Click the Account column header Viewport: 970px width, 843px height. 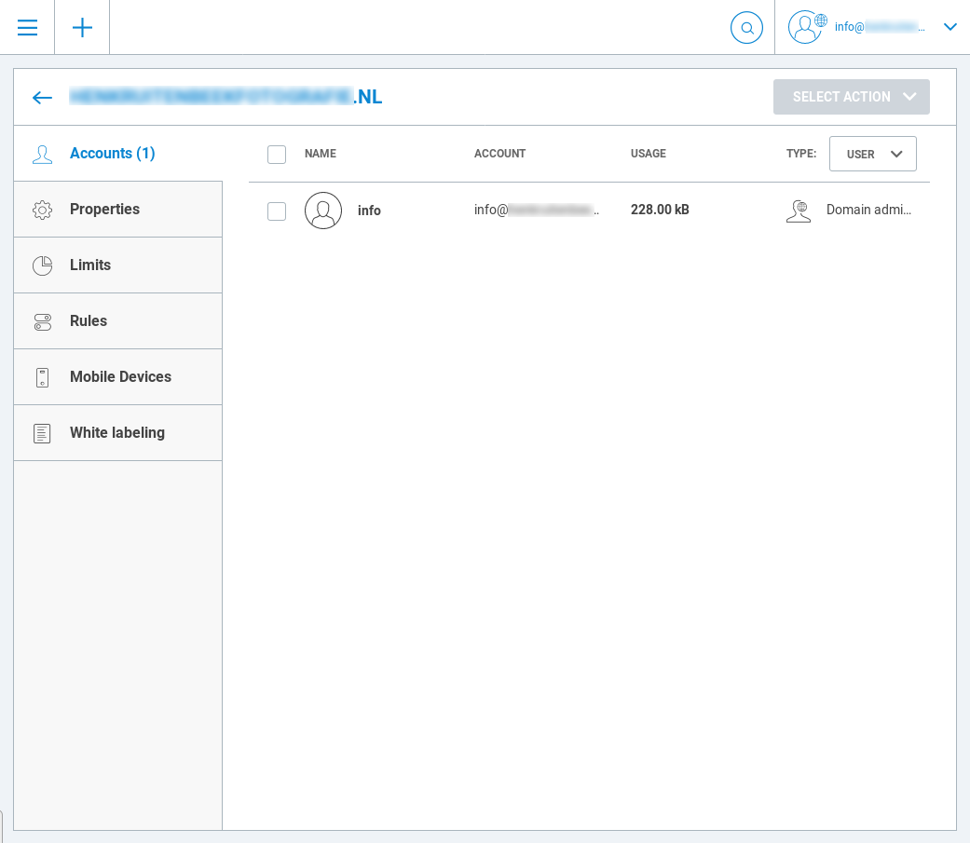pos(499,154)
